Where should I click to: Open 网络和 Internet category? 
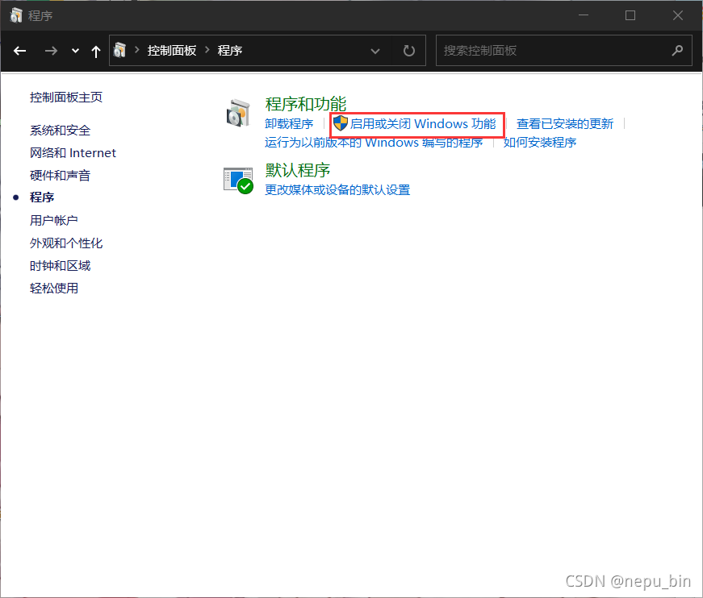[x=73, y=153]
